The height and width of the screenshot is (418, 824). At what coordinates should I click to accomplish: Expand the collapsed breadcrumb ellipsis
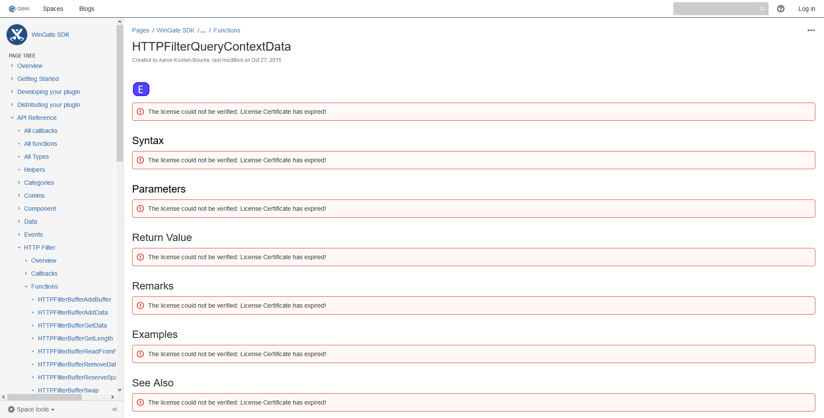click(x=203, y=30)
